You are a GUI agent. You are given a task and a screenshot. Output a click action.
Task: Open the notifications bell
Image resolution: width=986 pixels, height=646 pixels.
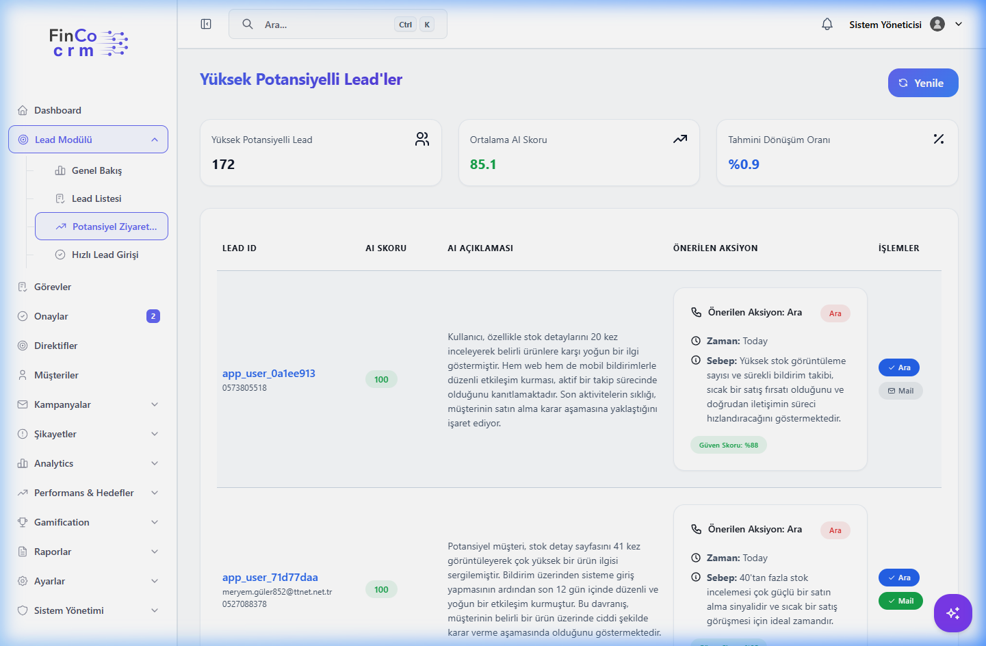pos(827,24)
